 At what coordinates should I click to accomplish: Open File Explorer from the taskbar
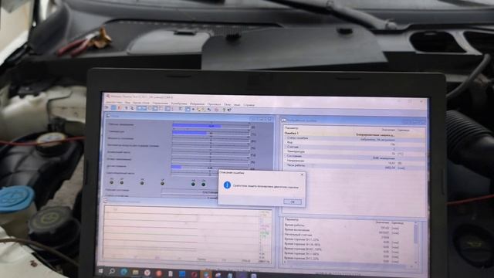click(136, 272)
